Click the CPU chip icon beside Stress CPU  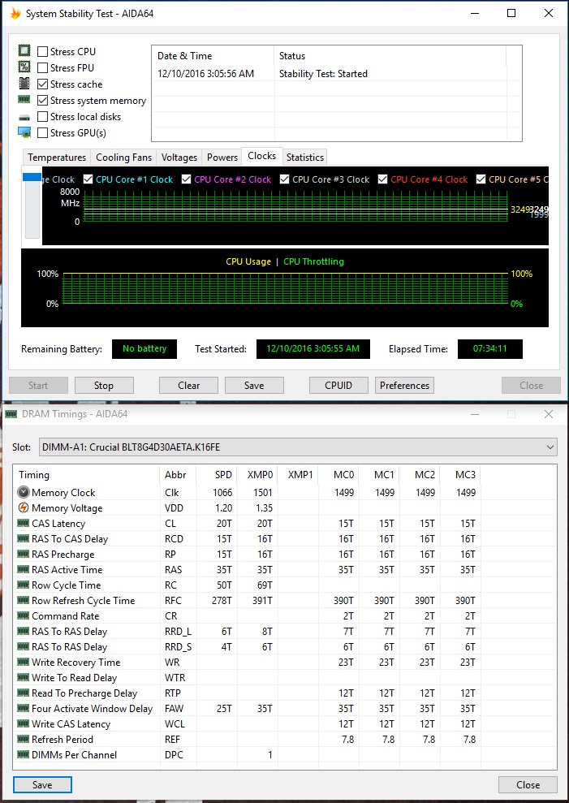(24, 51)
